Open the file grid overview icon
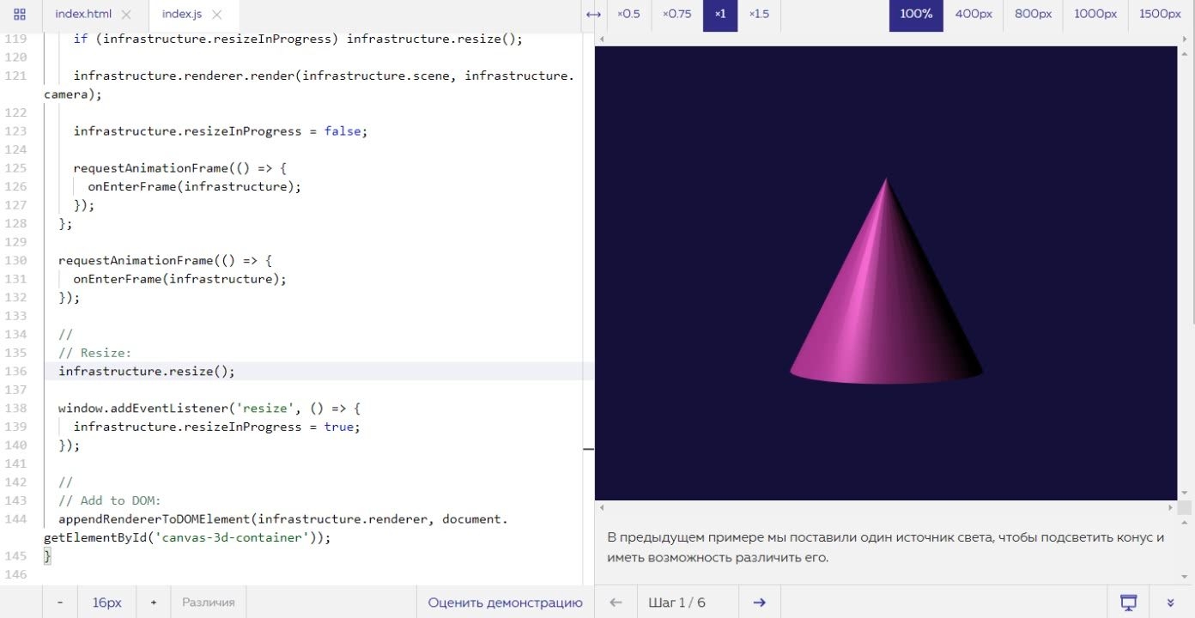Screen dimensions: 1195x618 (x=20, y=15)
